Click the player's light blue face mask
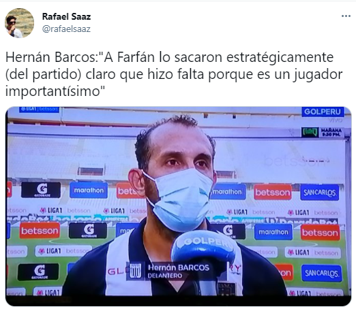Image resolution: width=356 pixels, height=313 pixels. pyautogui.click(x=181, y=199)
